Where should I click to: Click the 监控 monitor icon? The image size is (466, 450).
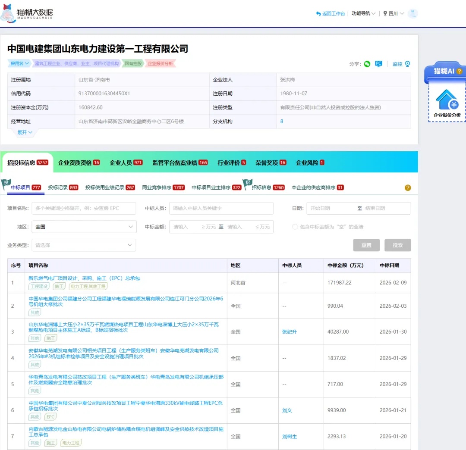(x=407, y=64)
